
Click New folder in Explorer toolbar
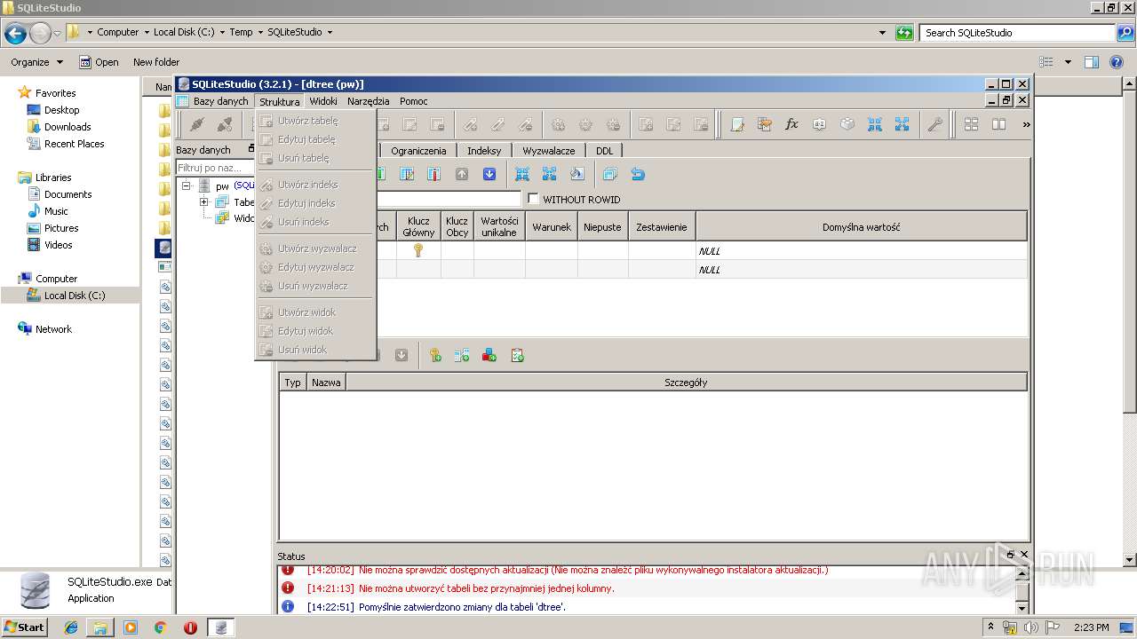(x=156, y=62)
